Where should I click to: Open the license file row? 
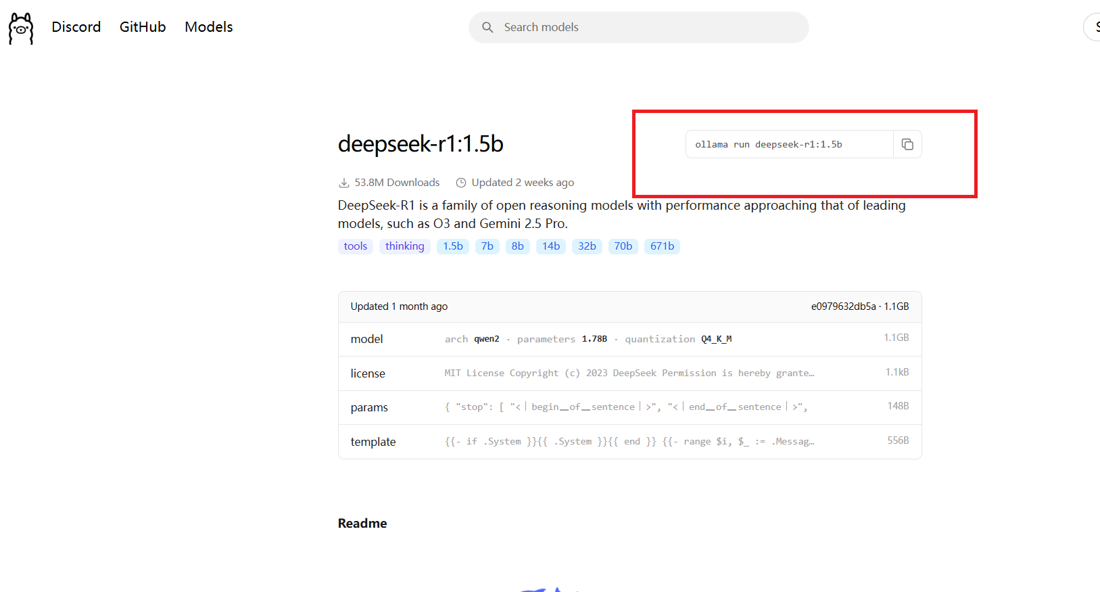tap(630, 373)
